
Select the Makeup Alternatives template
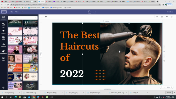(x=15, y=40)
